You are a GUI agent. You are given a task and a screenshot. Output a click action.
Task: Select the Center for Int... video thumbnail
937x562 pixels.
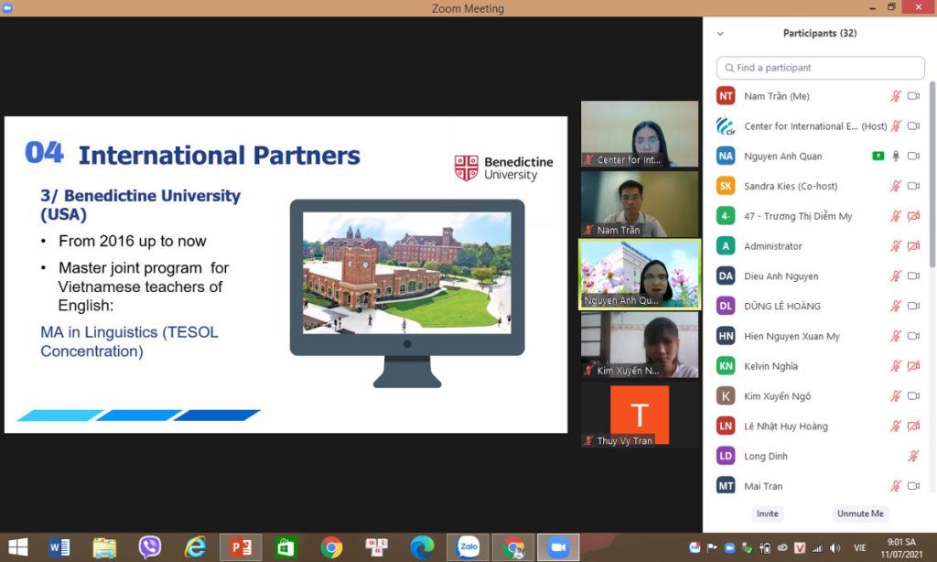tap(640, 134)
